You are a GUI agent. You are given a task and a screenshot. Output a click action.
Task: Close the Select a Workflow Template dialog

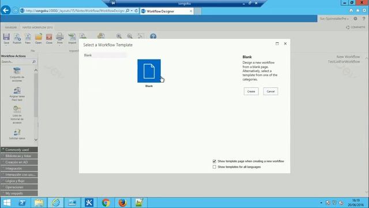tap(285, 44)
